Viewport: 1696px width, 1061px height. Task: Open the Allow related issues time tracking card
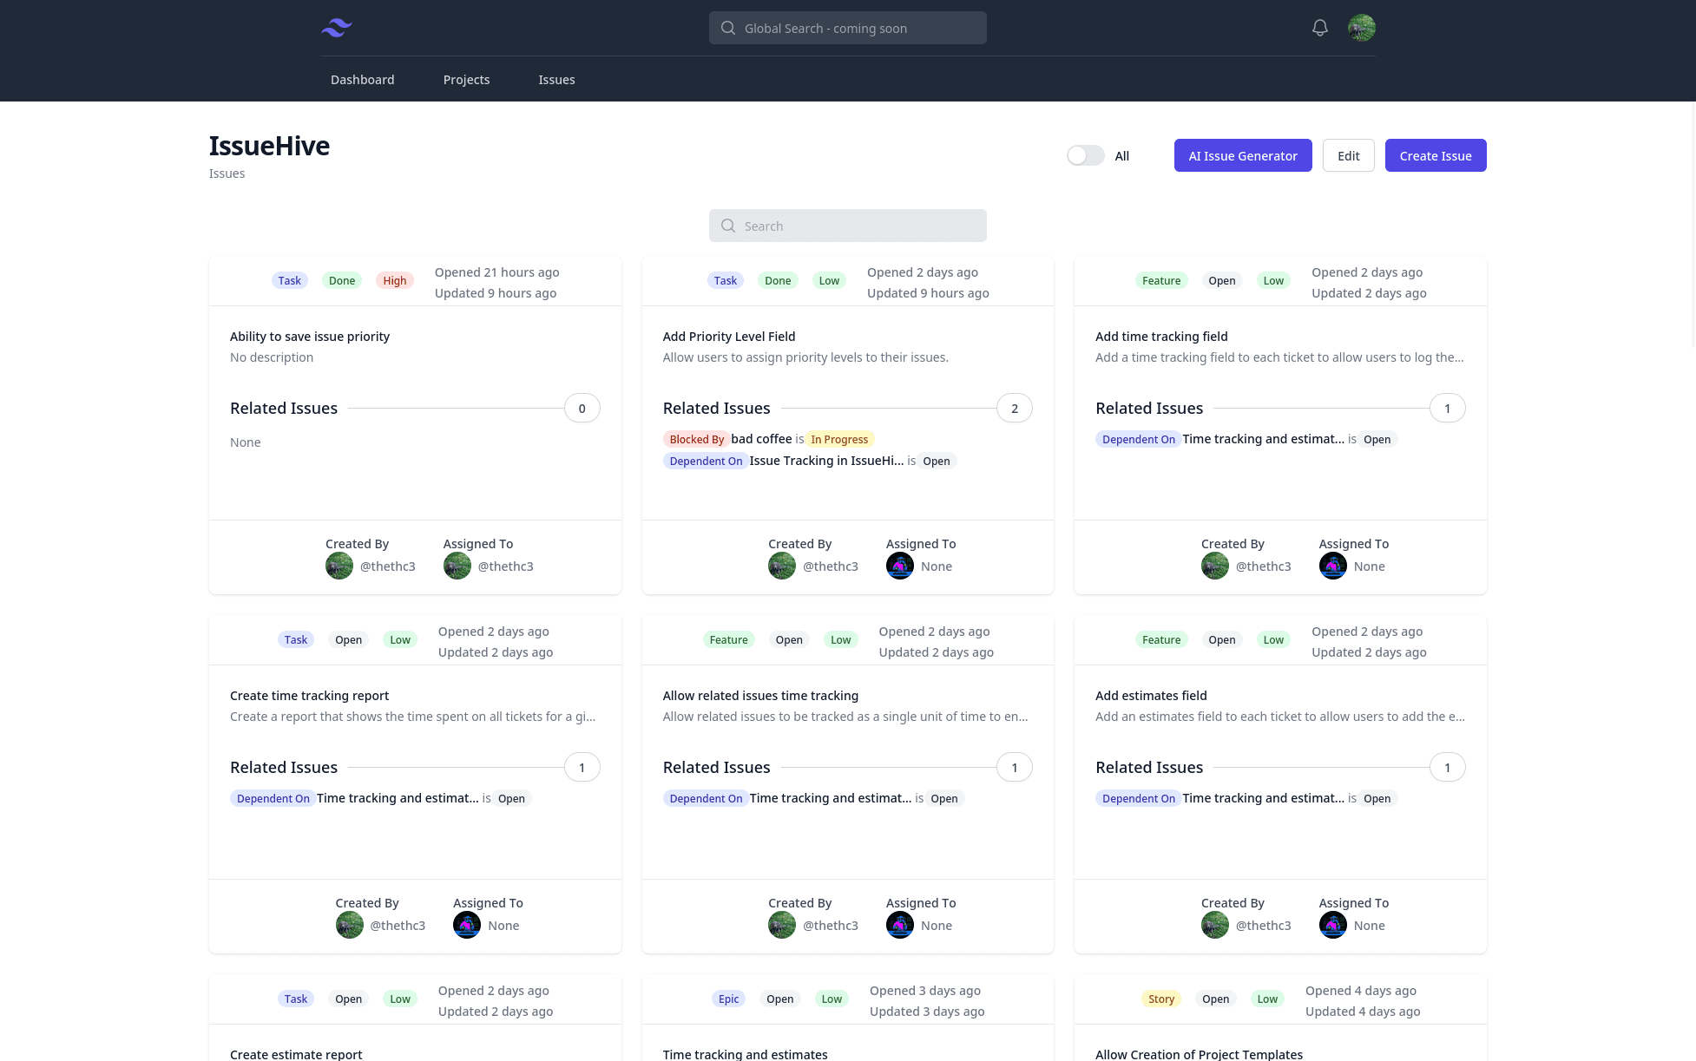(x=759, y=696)
